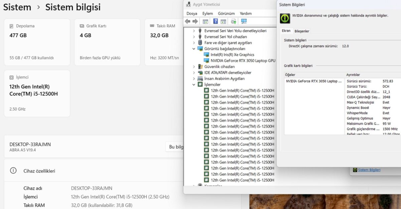Open the Görünüm menu
Screen dimensions: 401x209
coord(226,13)
